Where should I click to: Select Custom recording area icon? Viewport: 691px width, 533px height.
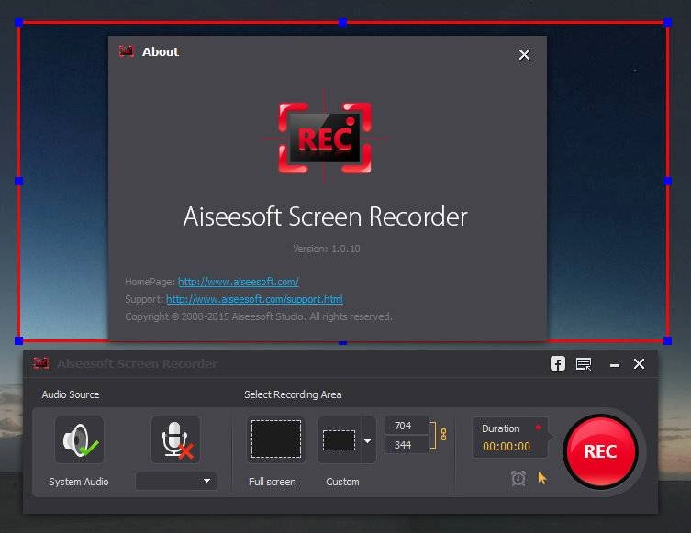point(340,439)
